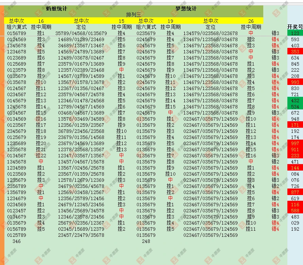
Task: Select the yellow cell showing total 26
Action: (251, 21)
